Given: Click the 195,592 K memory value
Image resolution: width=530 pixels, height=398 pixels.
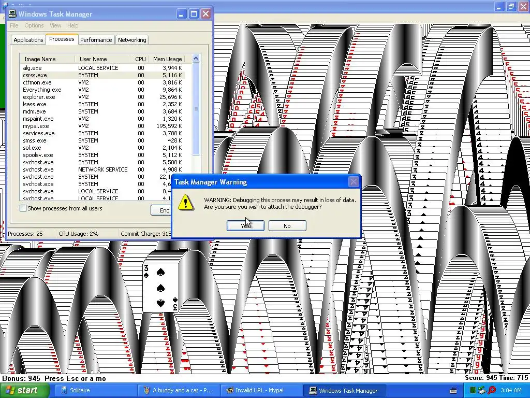Looking at the screenshot, I should (169, 126).
